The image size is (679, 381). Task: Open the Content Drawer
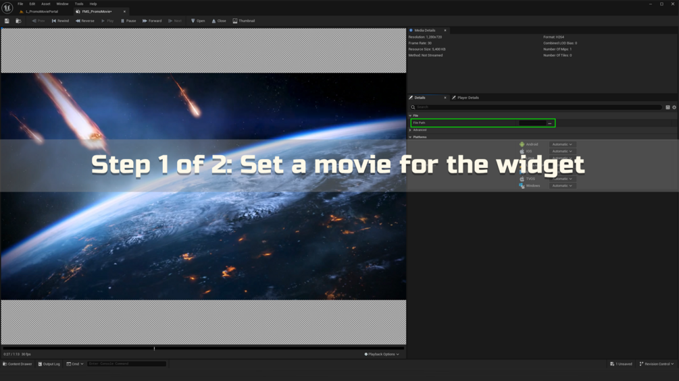(18, 363)
